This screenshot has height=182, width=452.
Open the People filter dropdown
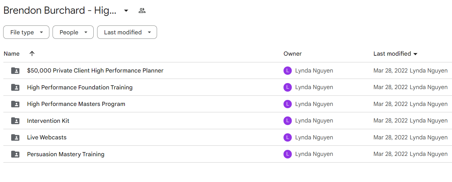(x=73, y=32)
